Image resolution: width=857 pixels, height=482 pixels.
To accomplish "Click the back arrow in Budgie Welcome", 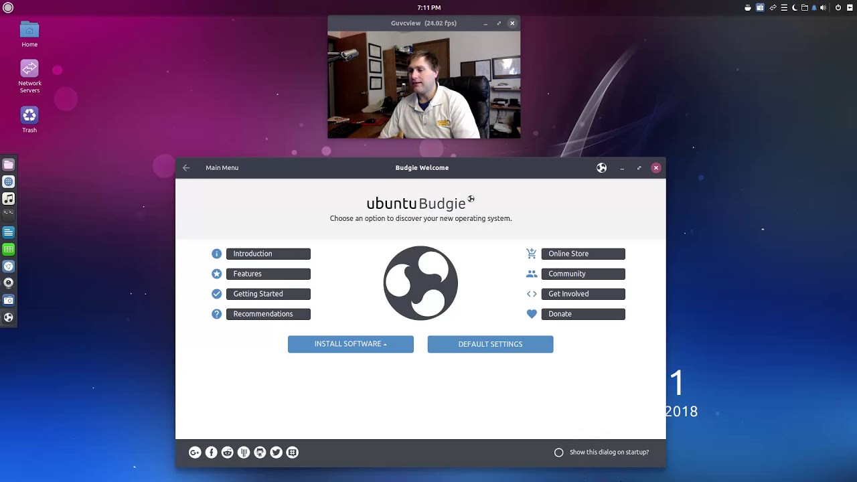I will pyautogui.click(x=186, y=168).
